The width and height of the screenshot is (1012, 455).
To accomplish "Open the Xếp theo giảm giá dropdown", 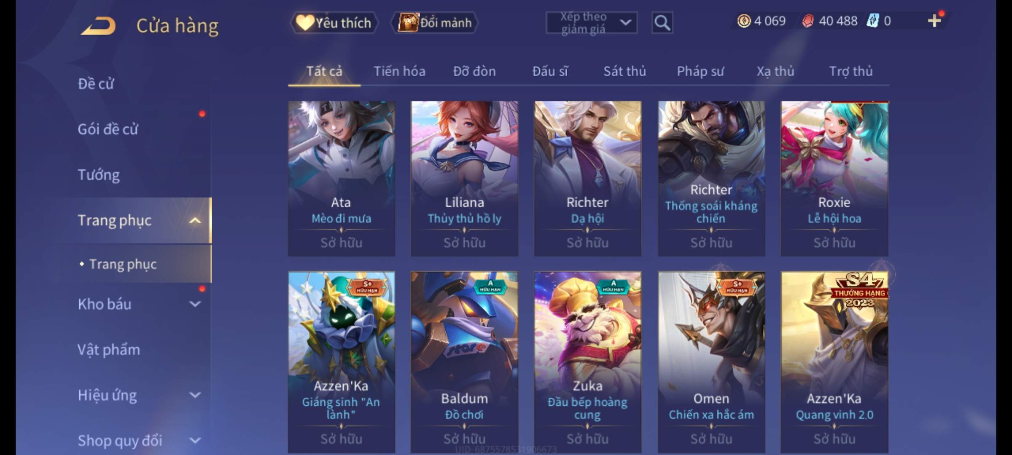I will click(591, 23).
